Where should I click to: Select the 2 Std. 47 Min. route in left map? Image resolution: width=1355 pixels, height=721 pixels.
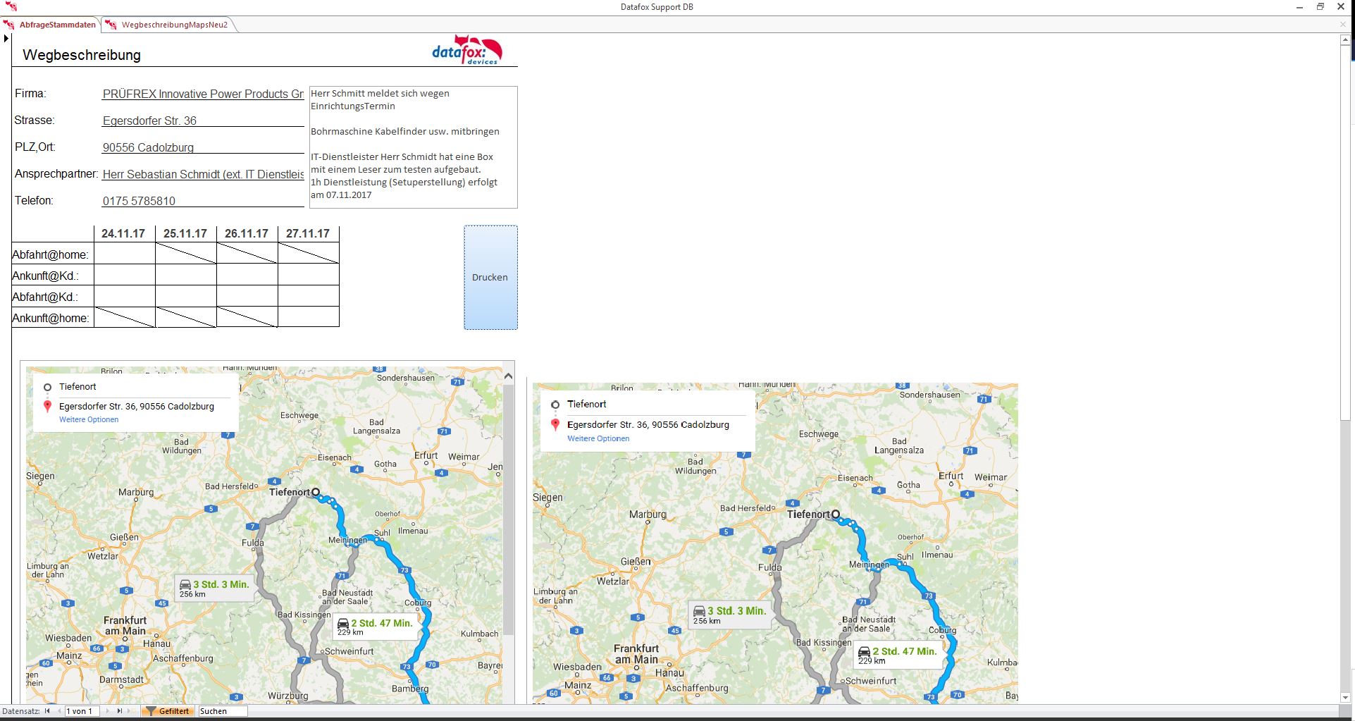[375, 627]
